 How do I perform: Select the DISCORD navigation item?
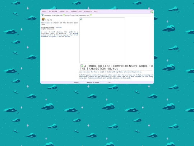pos(88,11)
